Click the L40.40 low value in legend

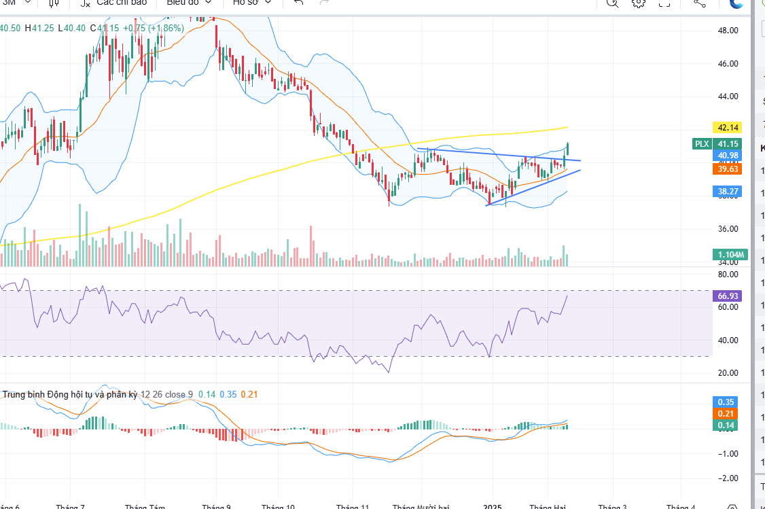coord(72,29)
